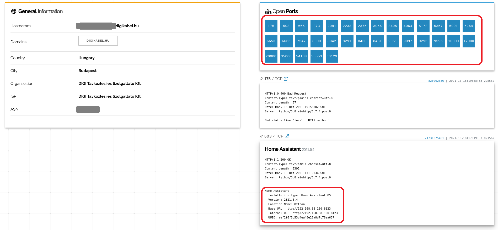The image size is (498, 230).
Task: Click the 175 / TCP port heading
Action: click(271, 79)
